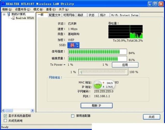Open the 模式(M) menu

(38, 10)
